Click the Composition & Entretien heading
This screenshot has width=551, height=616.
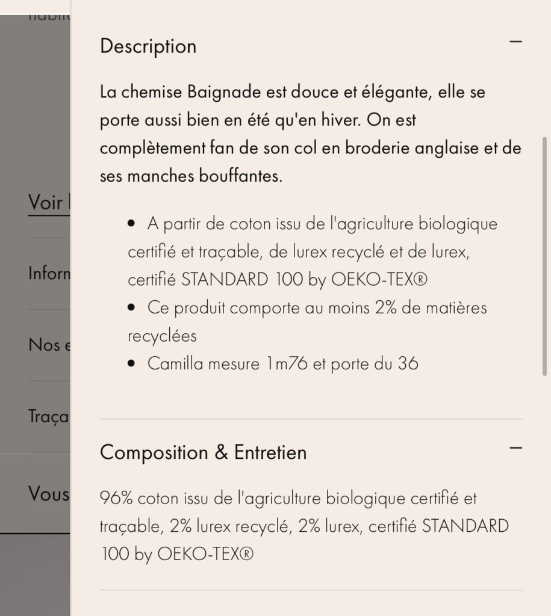203,452
